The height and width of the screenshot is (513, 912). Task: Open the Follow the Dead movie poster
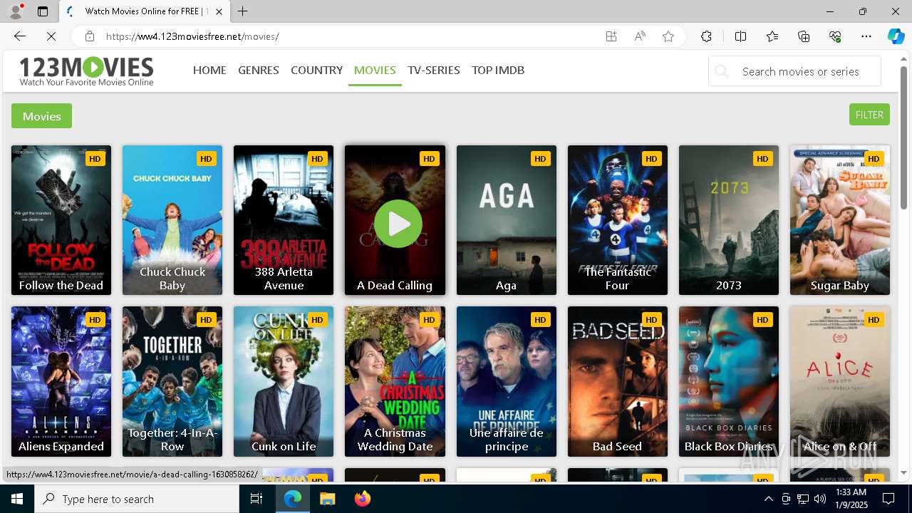click(61, 220)
